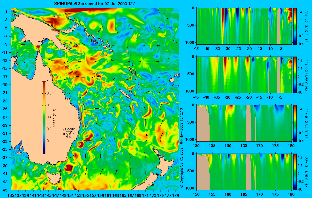Click the third section plot for vel. E lat=-22

[244, 123]
